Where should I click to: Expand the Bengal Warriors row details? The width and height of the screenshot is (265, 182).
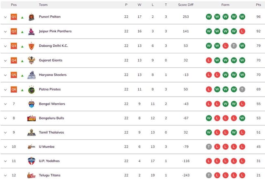point(5,104)
